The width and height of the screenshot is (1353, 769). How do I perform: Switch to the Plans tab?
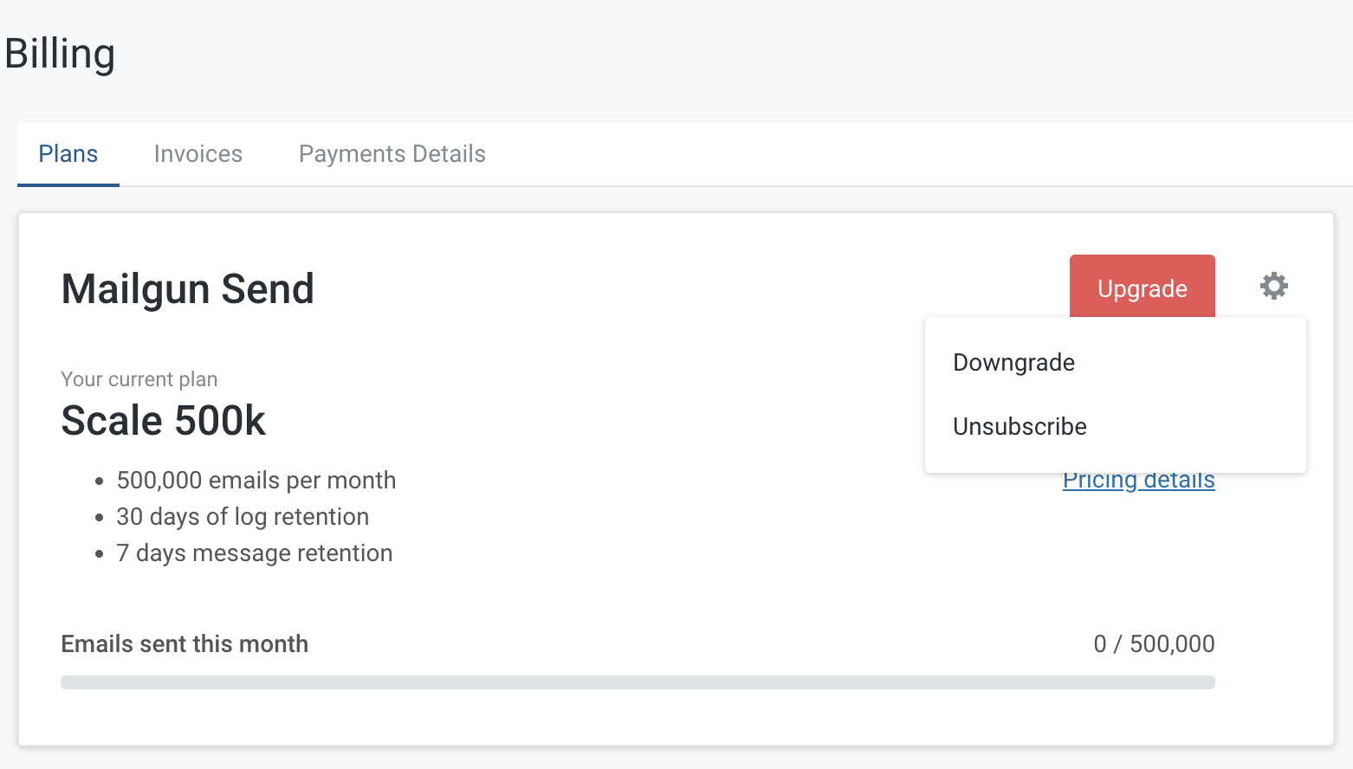coord(68,154)
